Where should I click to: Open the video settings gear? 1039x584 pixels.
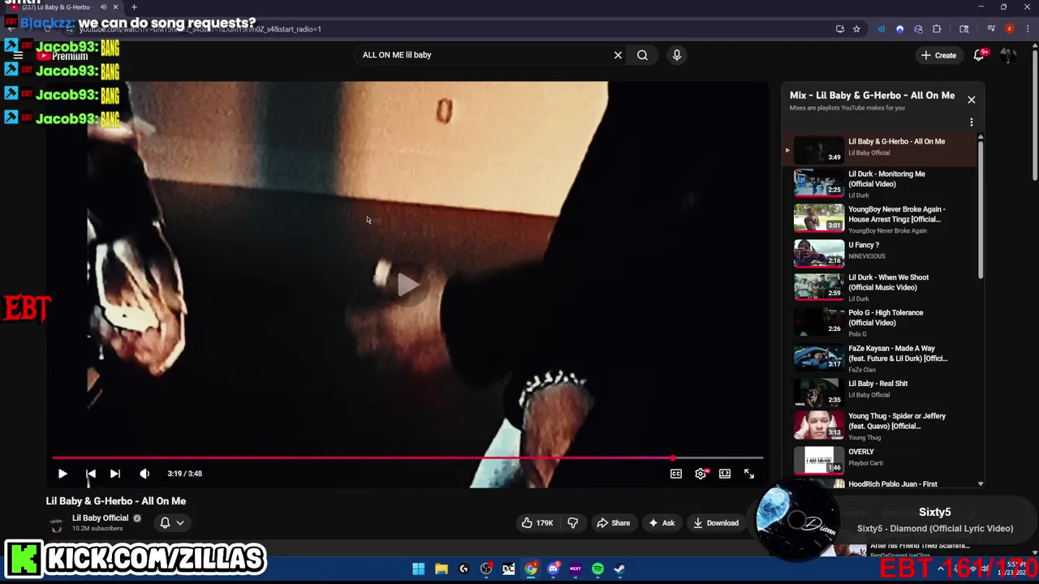(701, 474)
